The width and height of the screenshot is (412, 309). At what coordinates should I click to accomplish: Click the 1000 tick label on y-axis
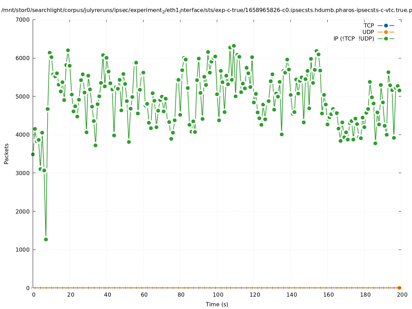23,250
